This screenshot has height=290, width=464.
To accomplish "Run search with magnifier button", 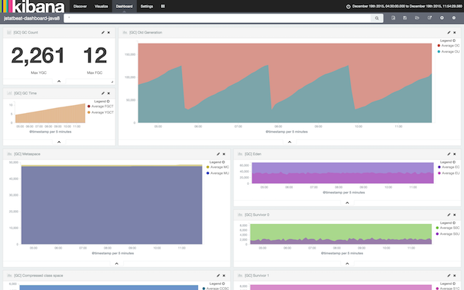I will coord(377,18).
